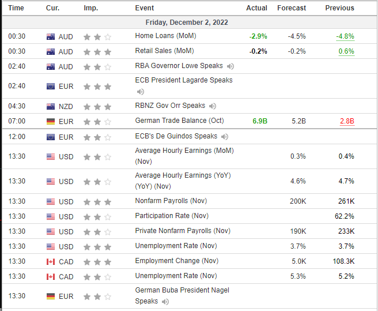Click speaker icon after German Buba President Nagel Speaks

[165, 301]
